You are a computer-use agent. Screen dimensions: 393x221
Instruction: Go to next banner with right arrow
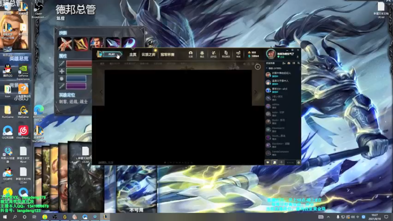tap(255, 92)
